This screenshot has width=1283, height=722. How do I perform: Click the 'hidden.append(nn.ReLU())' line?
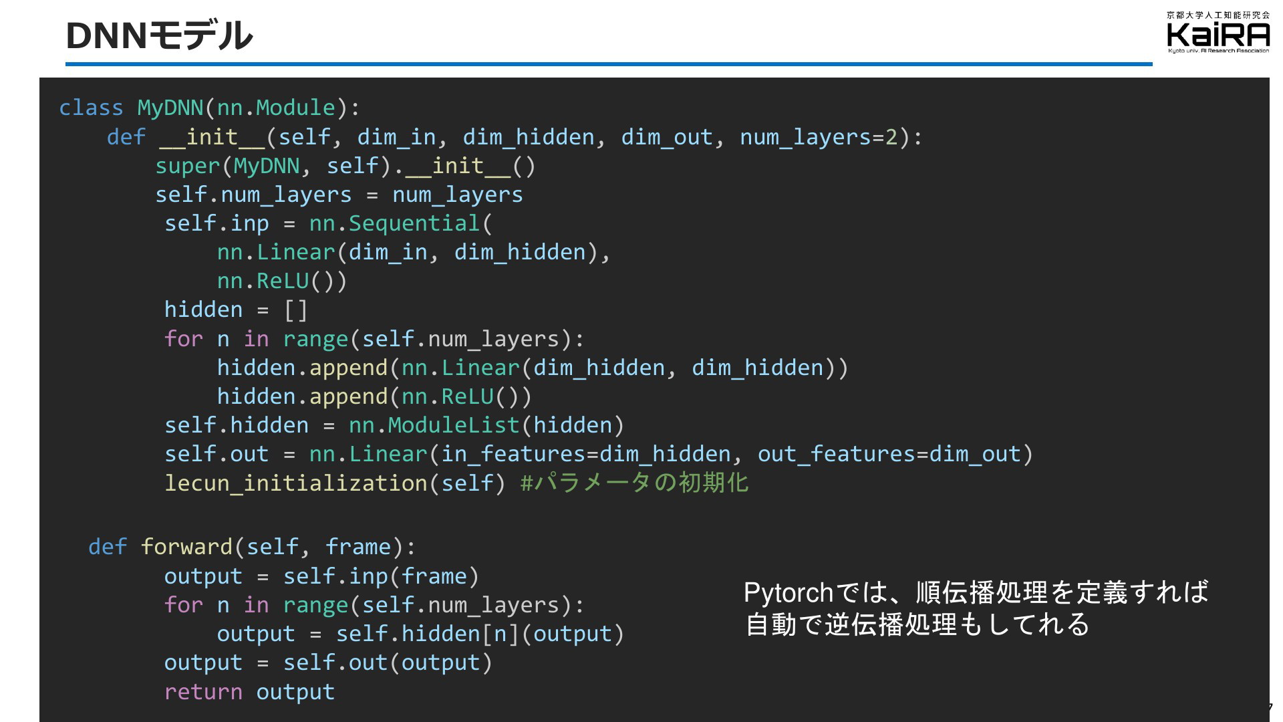coord(374,396)
